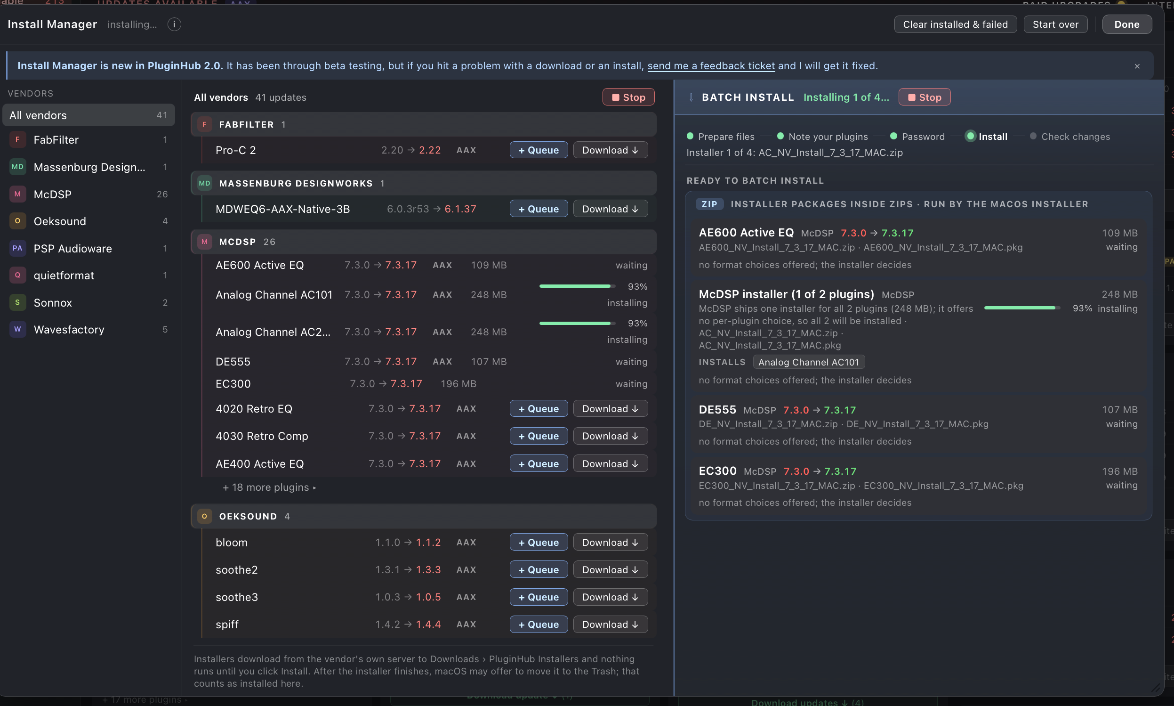This screenshot has height=706, width=1174.
Task: Collapse the OEKSOUND group header
Action: click(x=424, y=516)
